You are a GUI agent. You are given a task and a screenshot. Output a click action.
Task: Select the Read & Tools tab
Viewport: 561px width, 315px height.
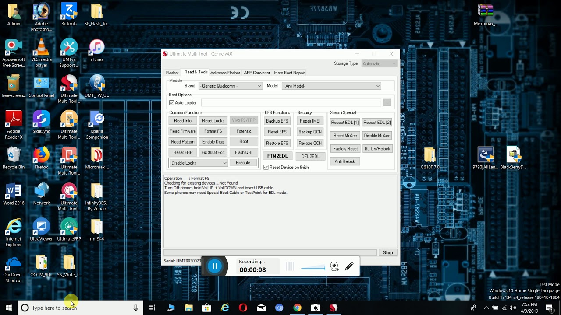tap(196, 72)
